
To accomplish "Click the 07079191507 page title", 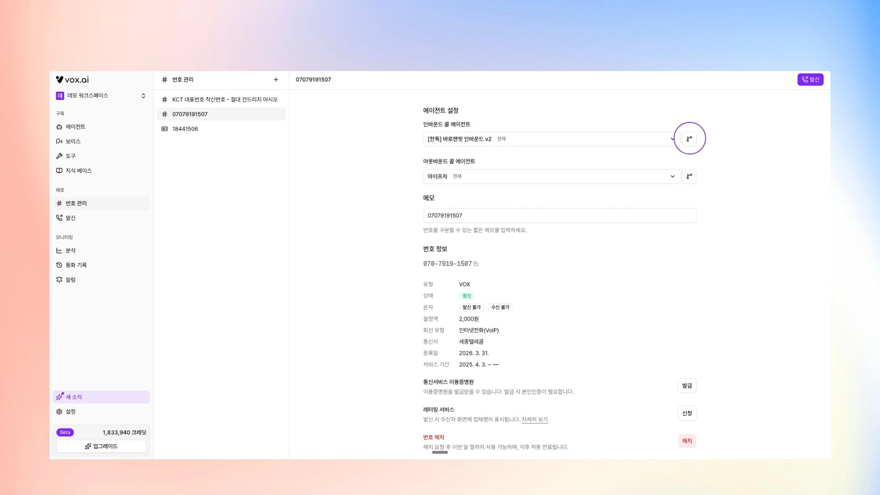I will 313,80.
